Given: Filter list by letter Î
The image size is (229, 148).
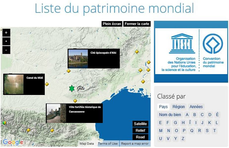Looking at the screenshot, I should (190, 123).
